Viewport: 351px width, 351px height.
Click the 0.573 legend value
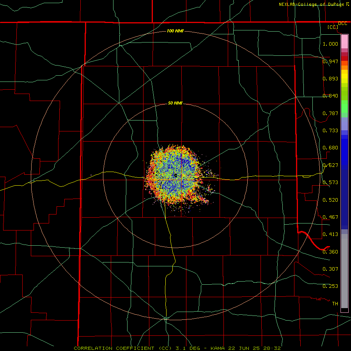pos(330,183)
